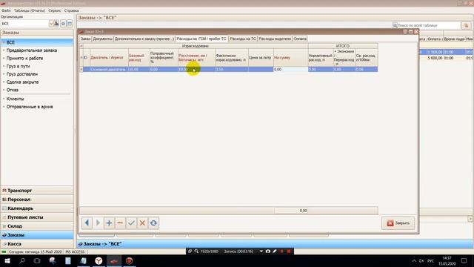Expand the Организация dropdown

(51, 24)
